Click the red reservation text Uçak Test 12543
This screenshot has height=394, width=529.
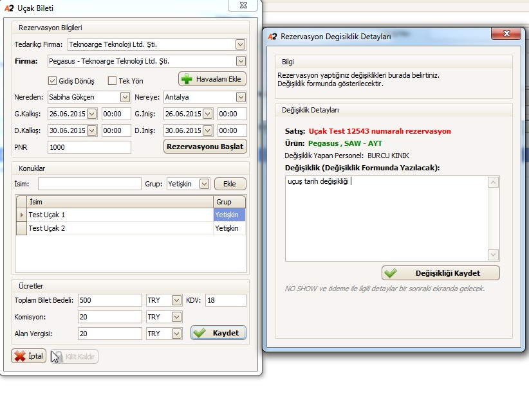coord(380,131)
